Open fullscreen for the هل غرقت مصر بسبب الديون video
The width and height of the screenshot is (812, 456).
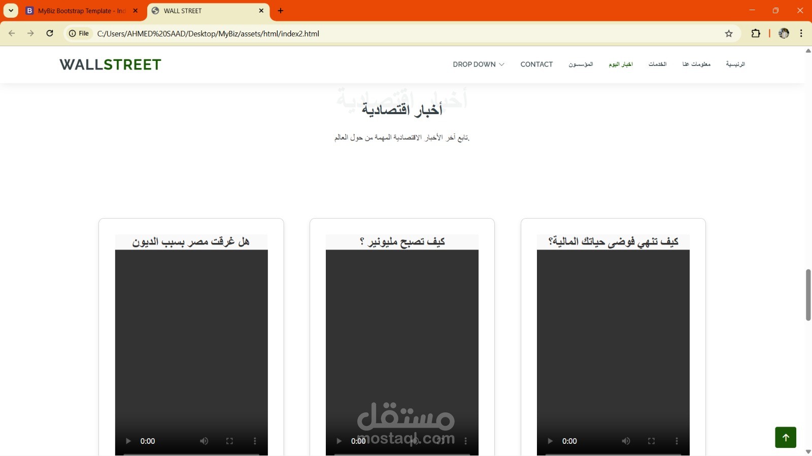click(x=229, y=441)
